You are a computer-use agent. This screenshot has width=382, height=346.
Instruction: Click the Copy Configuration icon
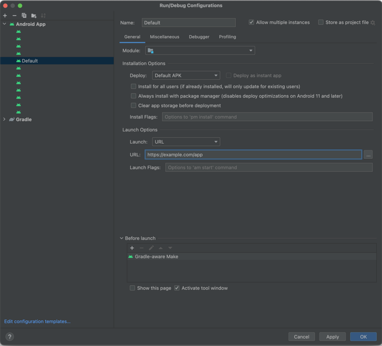[x=24, y=16]
